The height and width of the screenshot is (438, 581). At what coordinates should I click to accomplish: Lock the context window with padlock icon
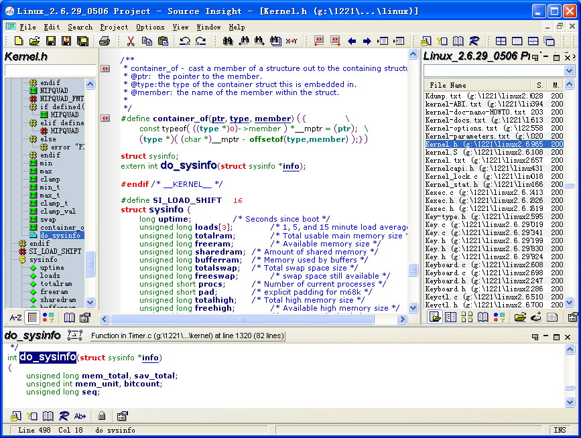pyautogui.click(x=101, y=416)
